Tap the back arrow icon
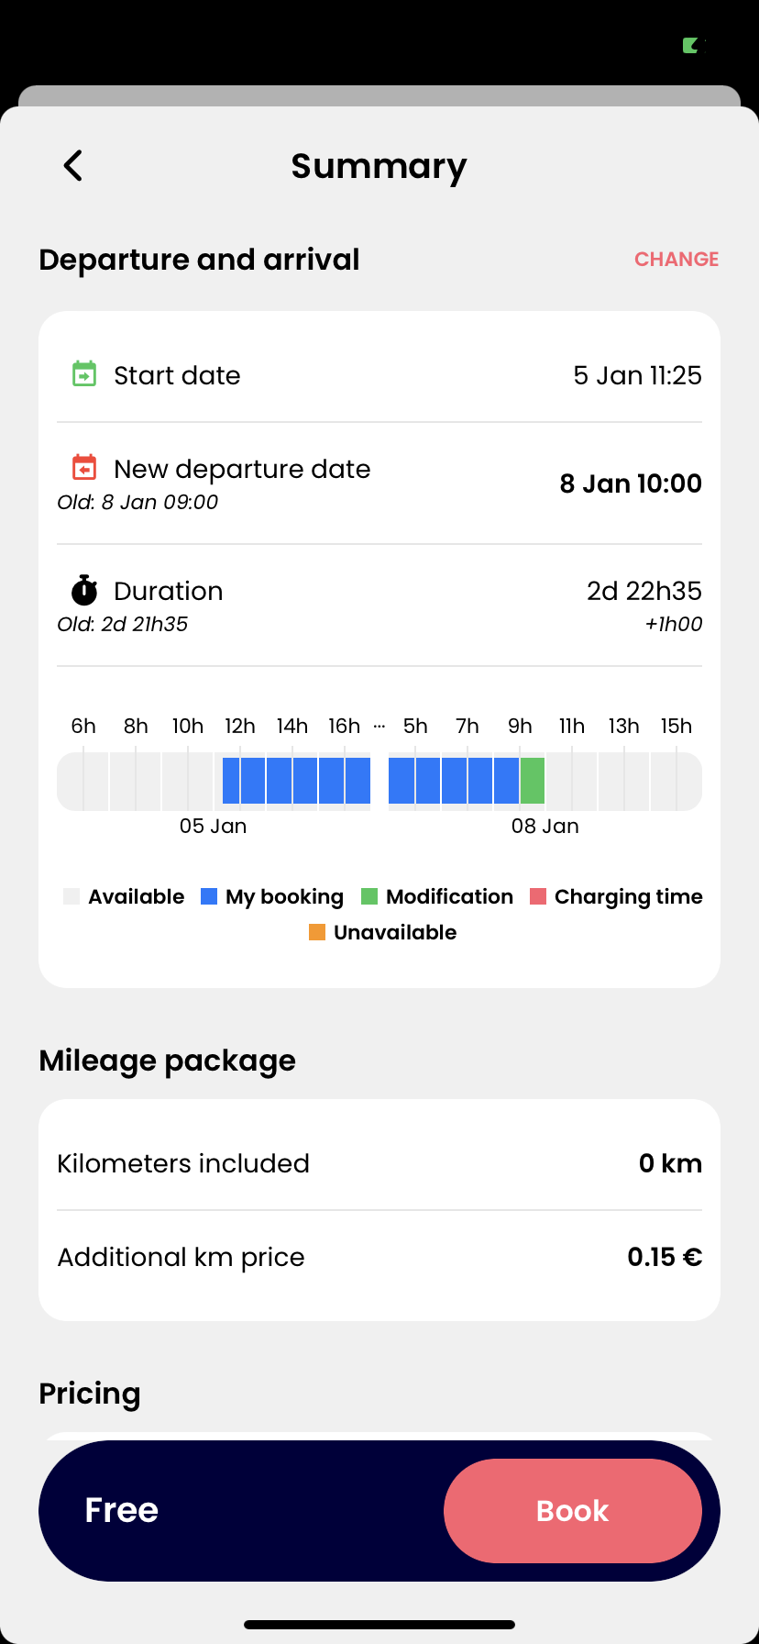This screenshot has height=1644, width=759. coord(73,166)
